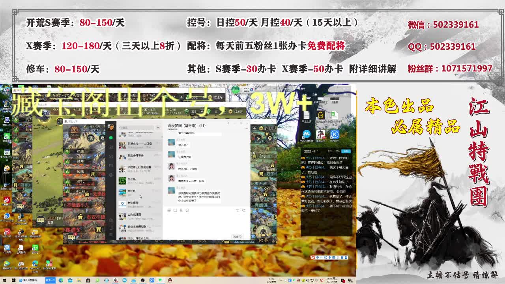The width and height of the screenshot is (505, 284).
Task: Click the 招募 recruit button in the game
Action: click(x=264, y=240)
